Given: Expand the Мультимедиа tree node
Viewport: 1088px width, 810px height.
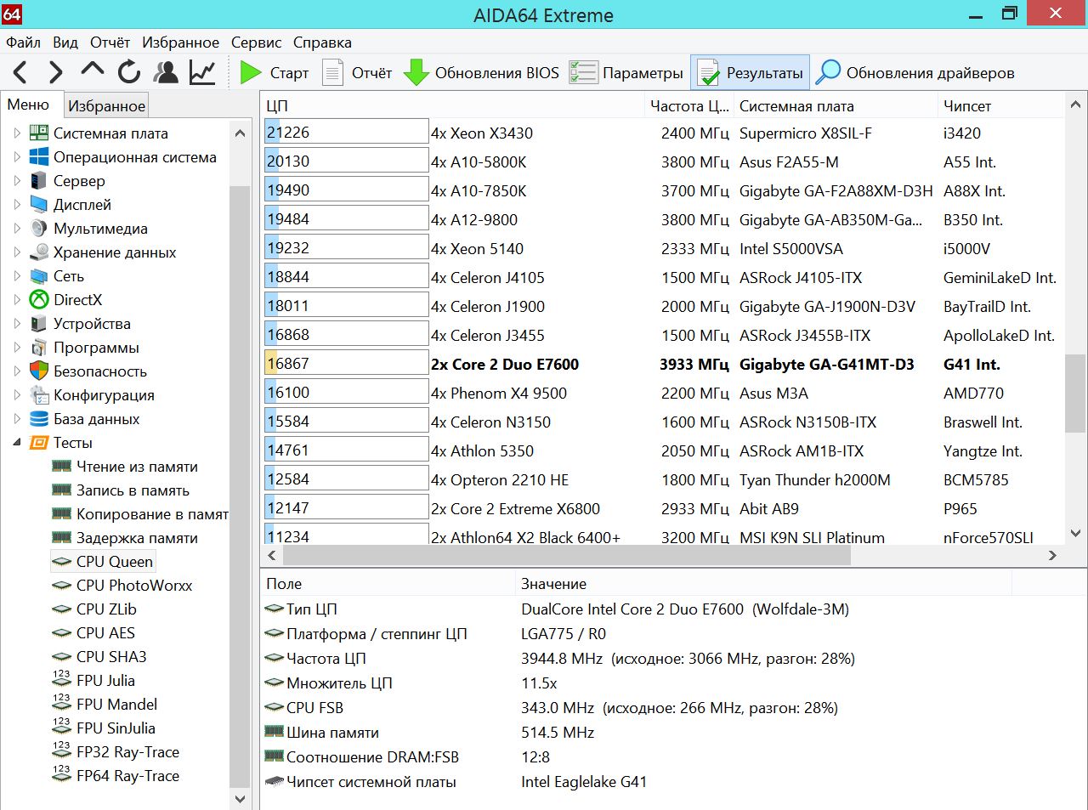Looking at the screenshot, I should [17, 229].
